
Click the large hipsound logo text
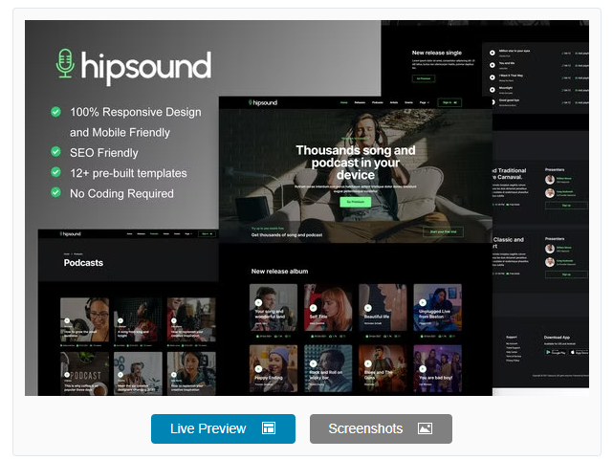point(145,67)
